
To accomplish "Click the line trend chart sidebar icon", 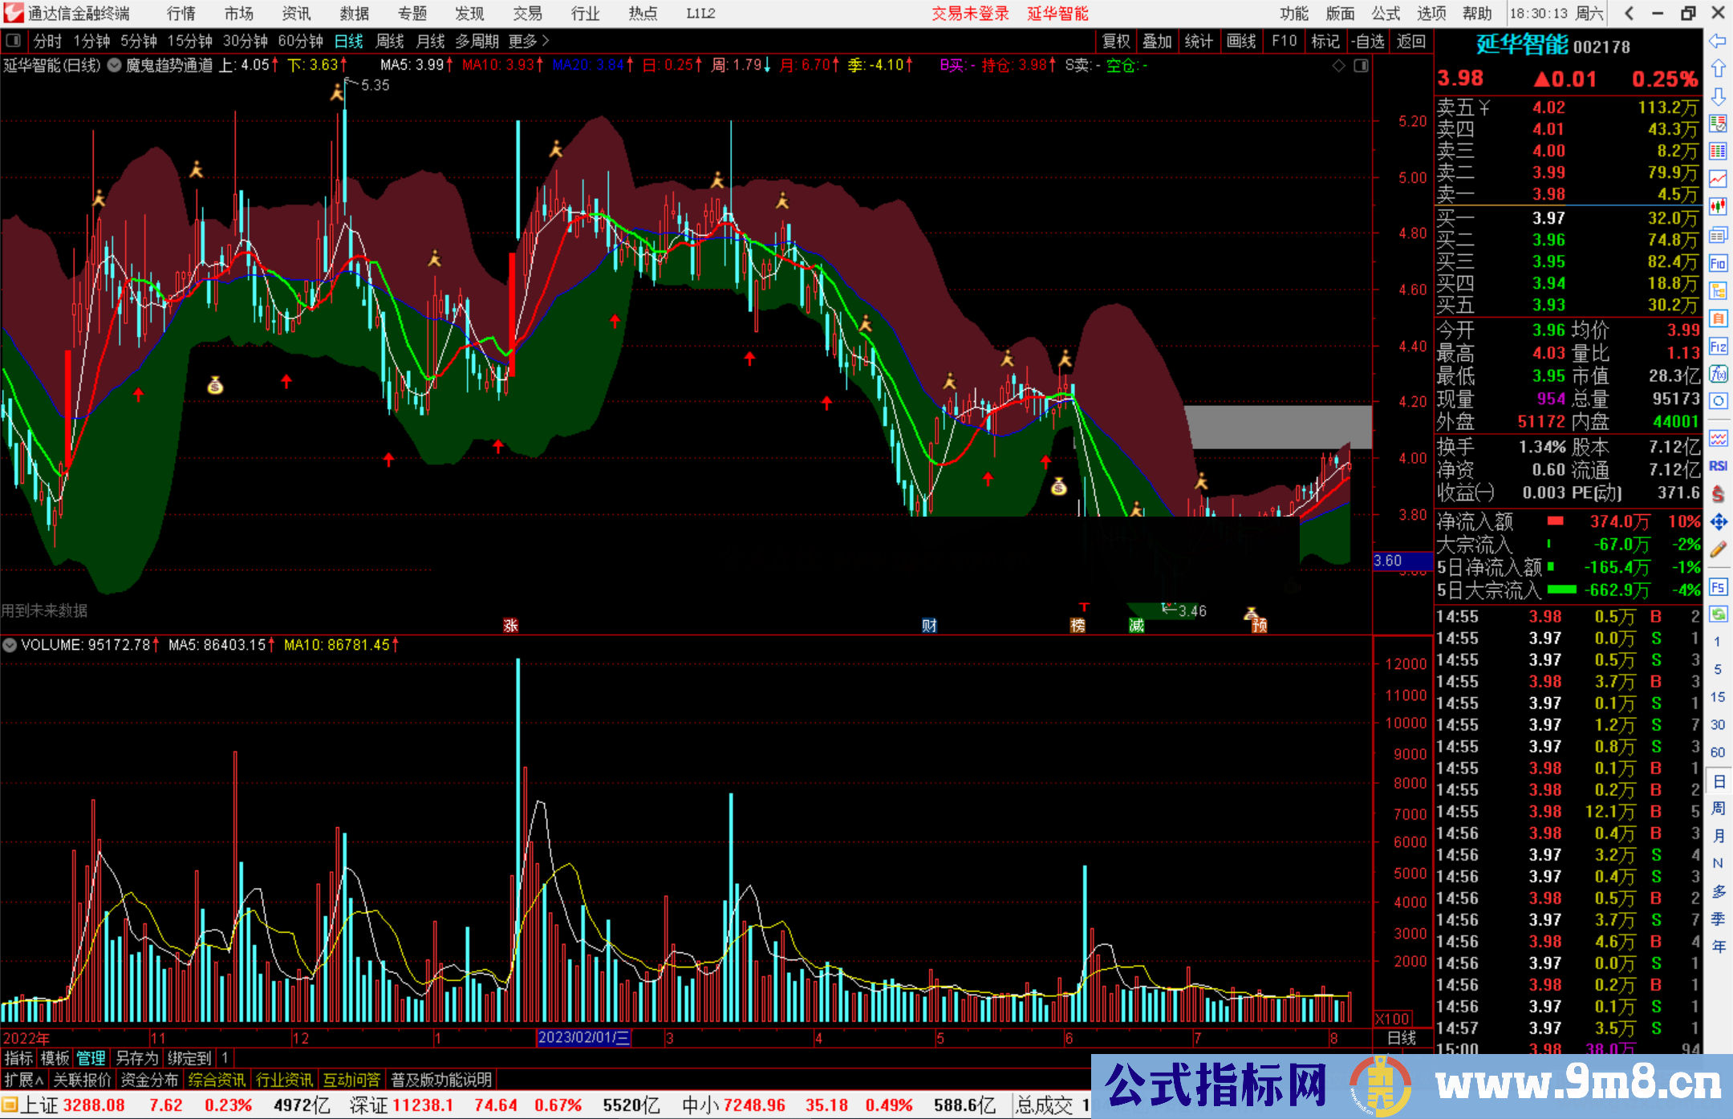I will pos(1718,179).
